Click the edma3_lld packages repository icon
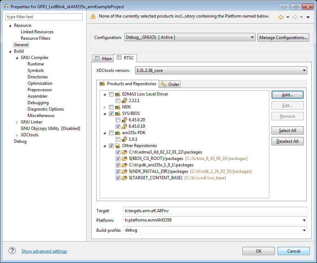 (x=124, y=152)
